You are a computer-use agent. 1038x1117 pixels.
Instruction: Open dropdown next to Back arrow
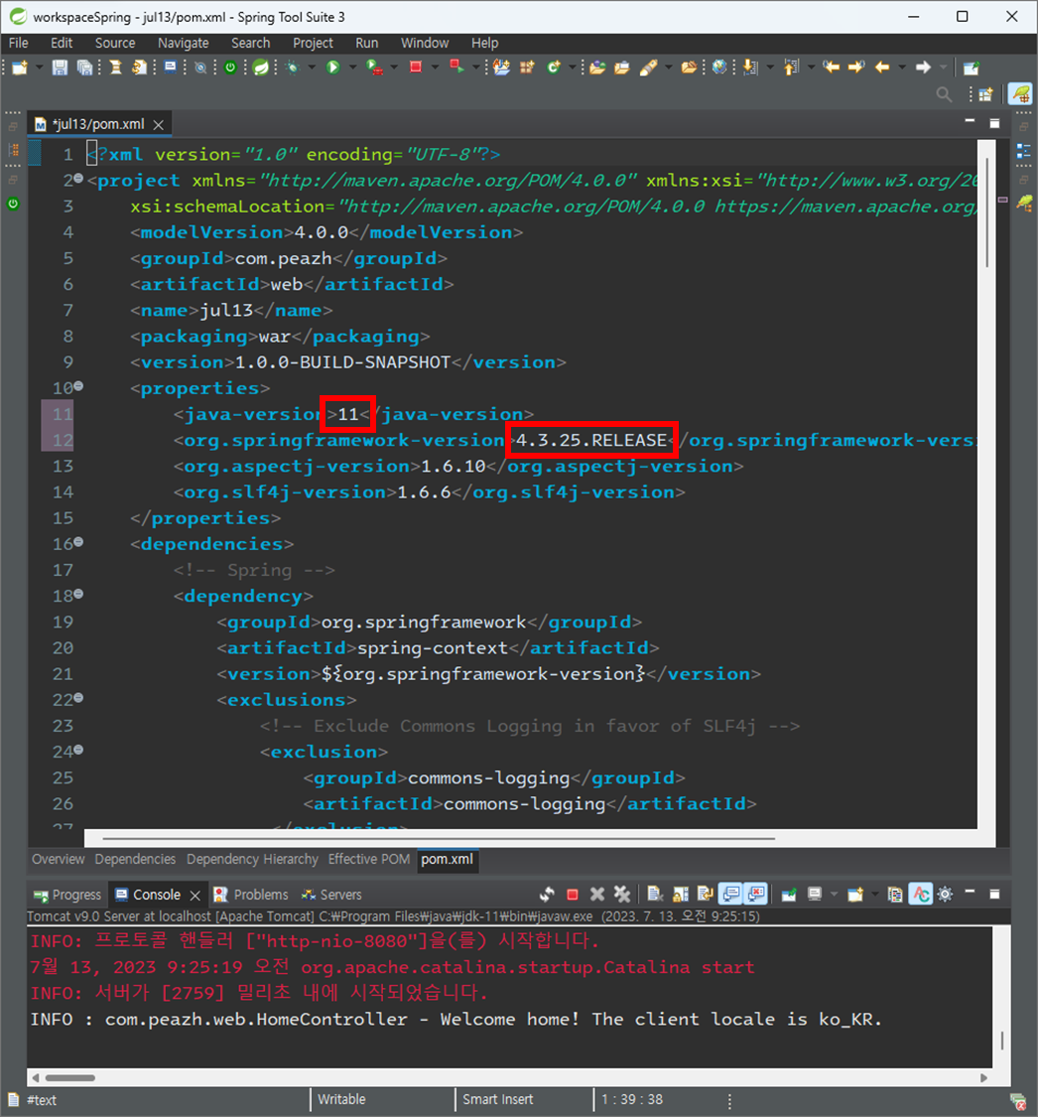click(902, 68)
